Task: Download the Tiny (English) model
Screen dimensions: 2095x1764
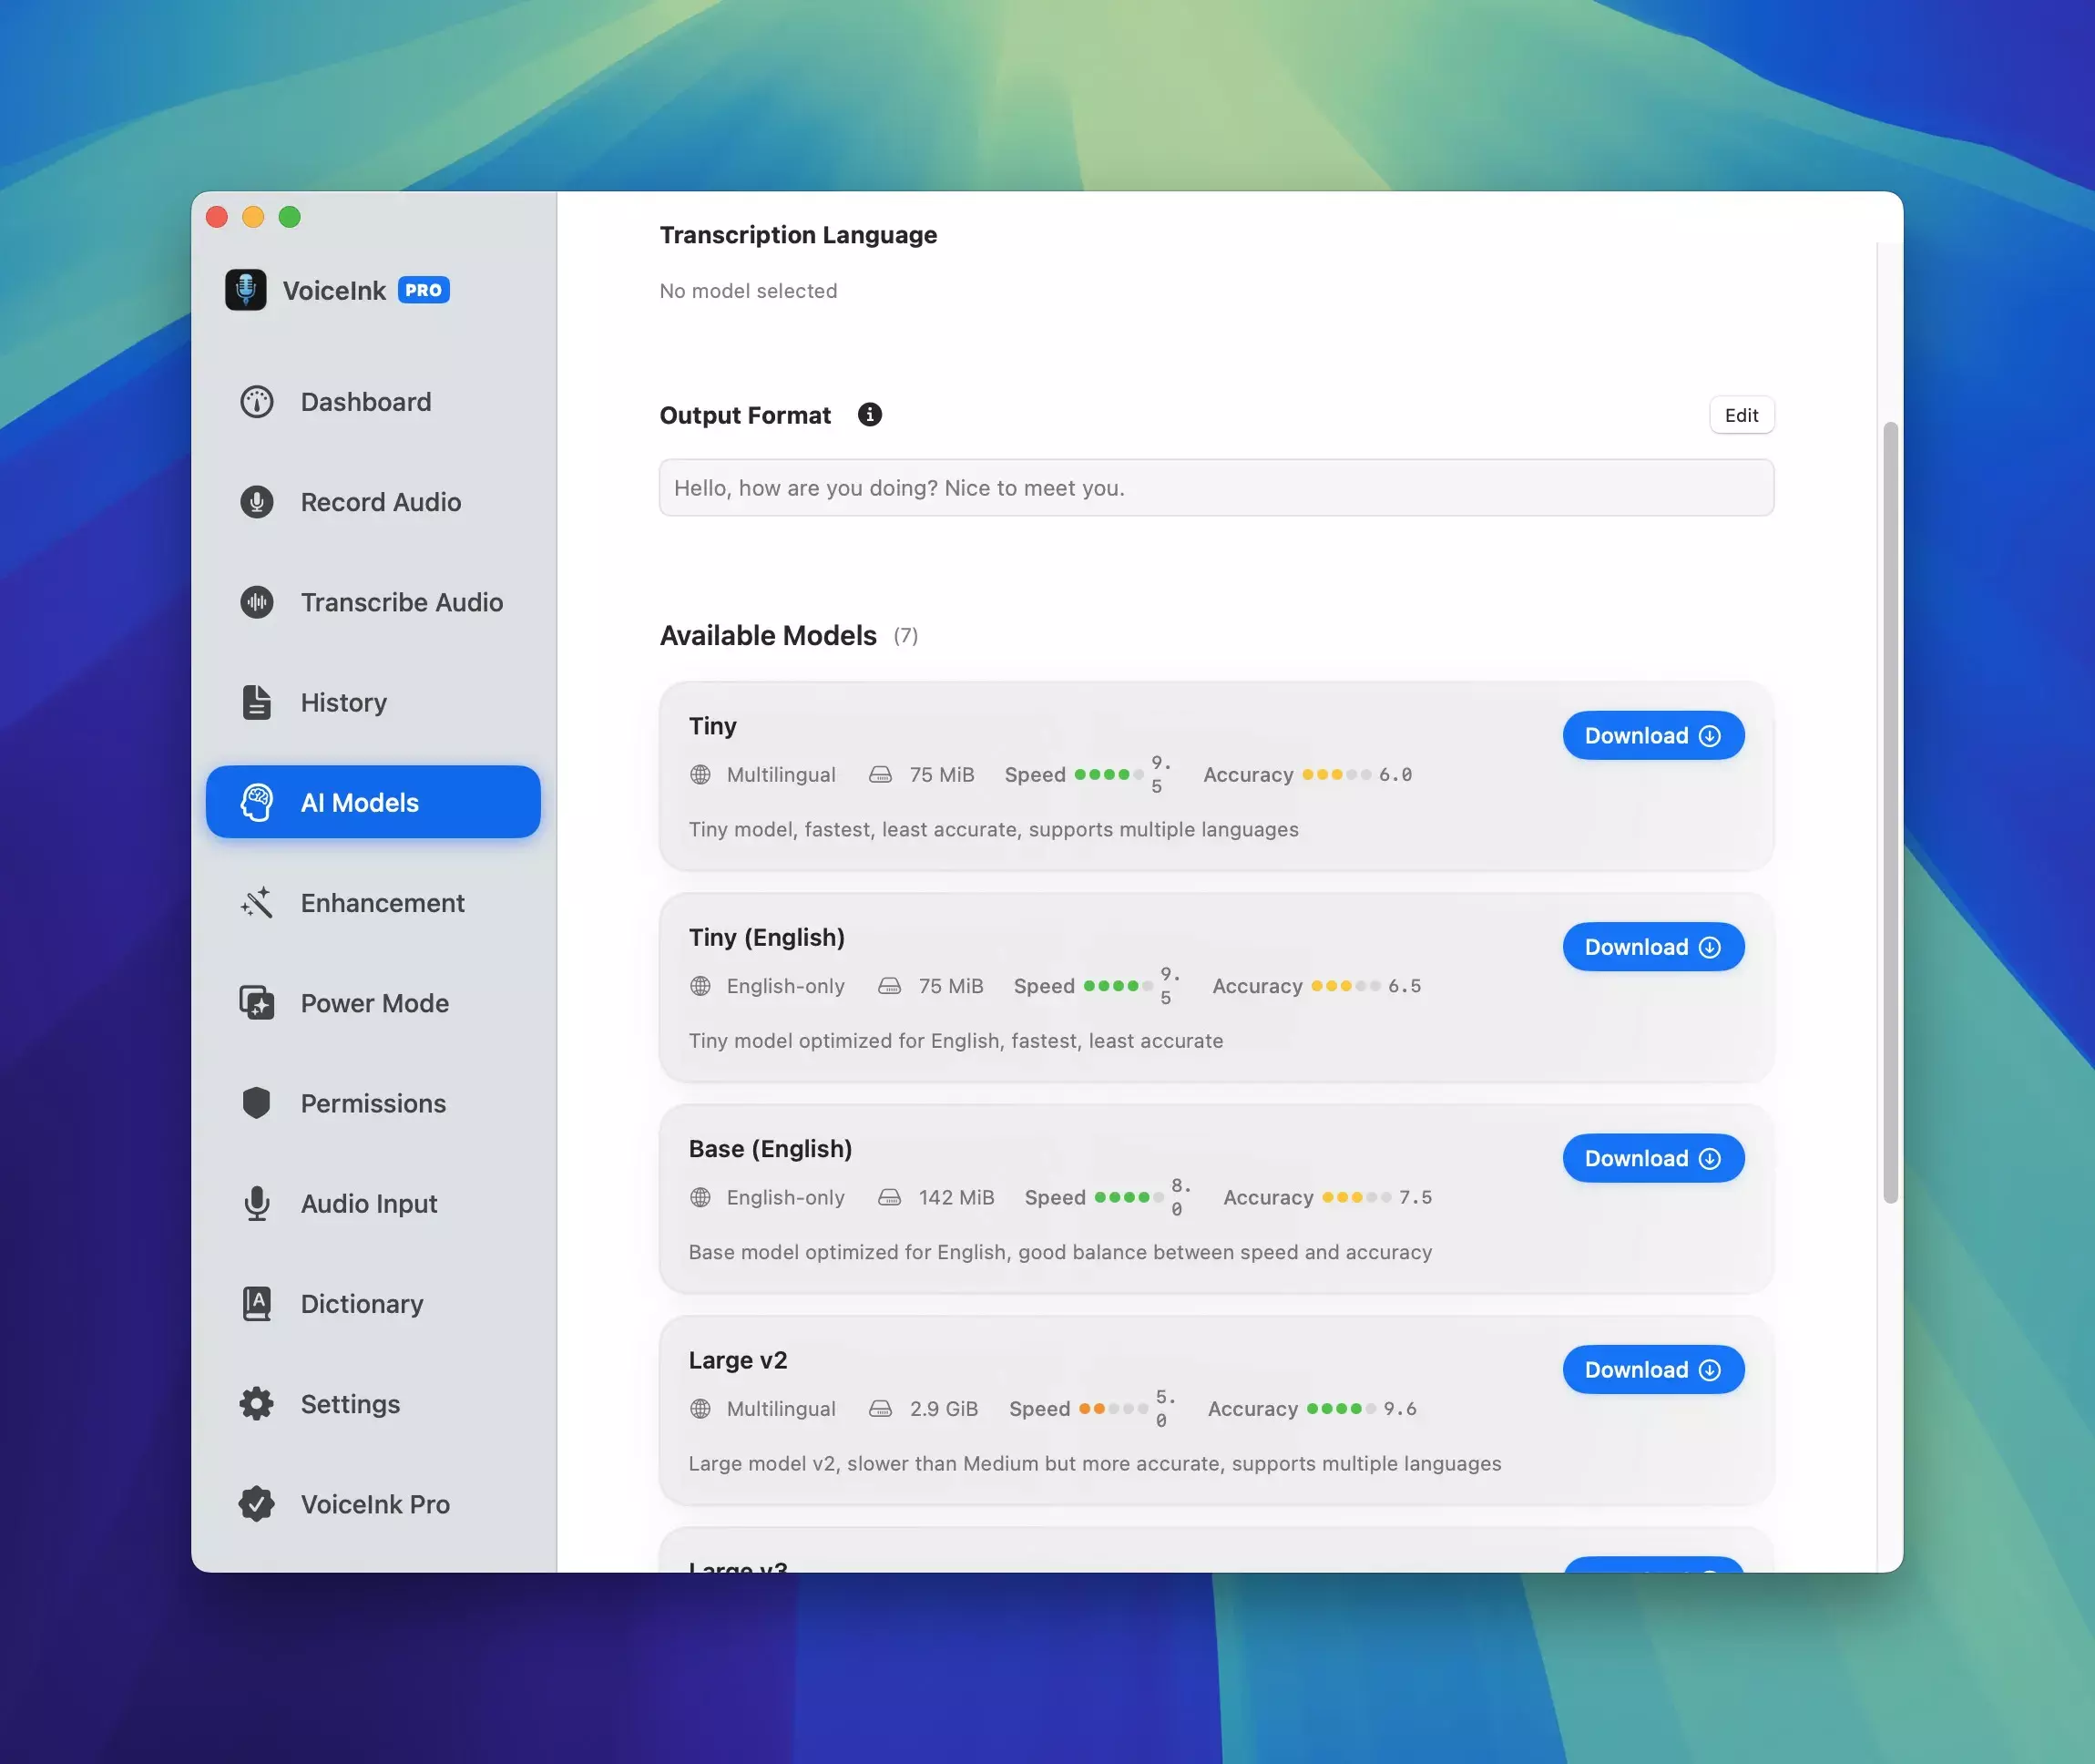Action: click(x=1652, y=947)
